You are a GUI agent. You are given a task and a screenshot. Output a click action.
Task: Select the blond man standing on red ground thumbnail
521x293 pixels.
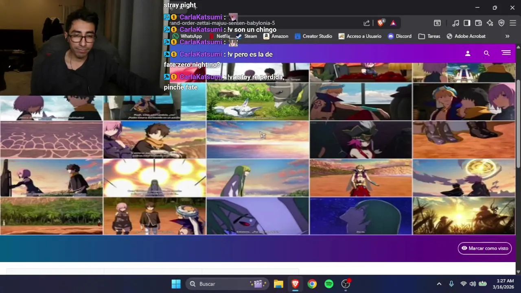tap(361, 178)
